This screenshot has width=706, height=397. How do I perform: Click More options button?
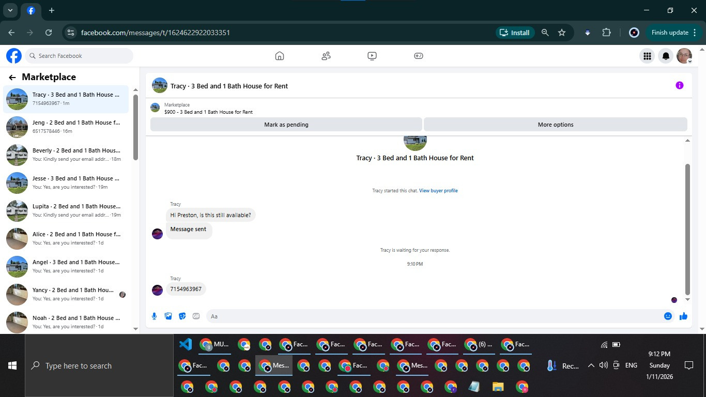pos(556,125)
